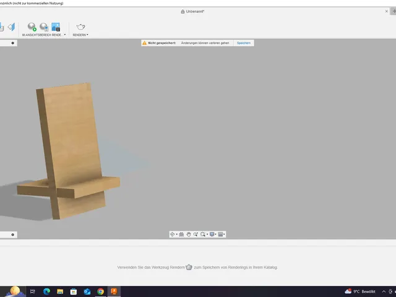
Task: Click the teapot Render icon
Action: pyautogui.click(x=80, y=27)
